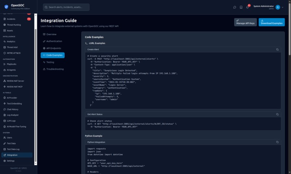291x174 pixels.
Task: Click the search alerts input field
Action: (x=66, y=7)
